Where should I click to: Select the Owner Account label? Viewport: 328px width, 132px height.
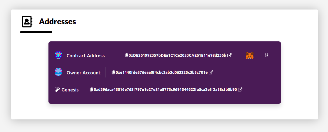pos(83,73)
